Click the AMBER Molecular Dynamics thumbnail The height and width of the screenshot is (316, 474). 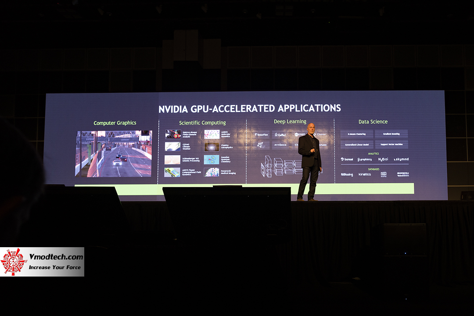[x=212, y=134]
